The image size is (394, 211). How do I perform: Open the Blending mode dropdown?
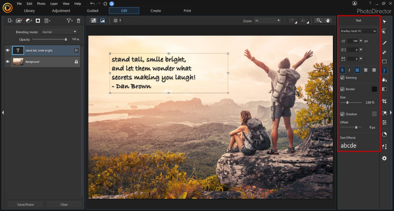[59, 32]
